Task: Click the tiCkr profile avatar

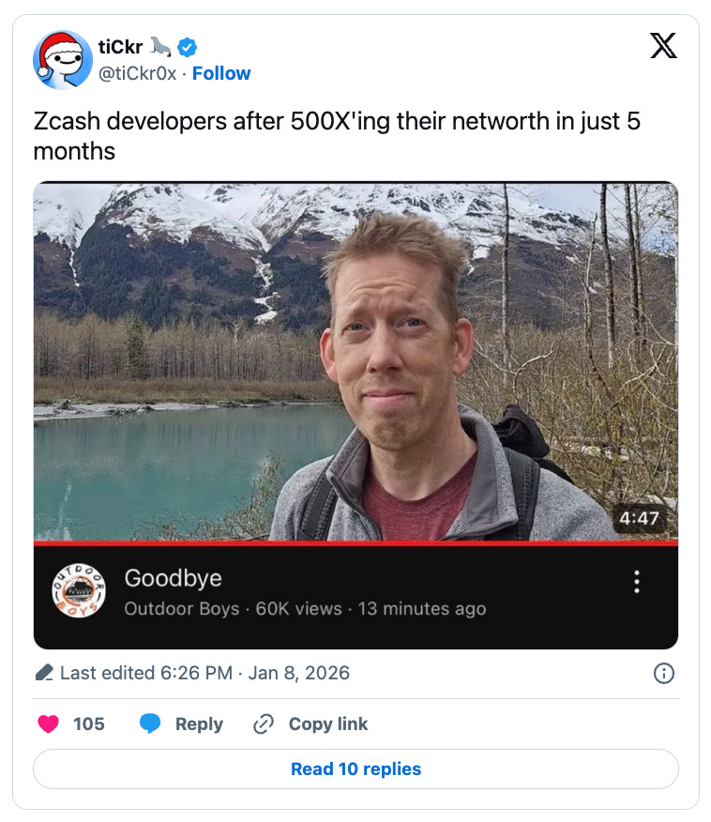Action: pyautogui.click(x=63, y=60)
